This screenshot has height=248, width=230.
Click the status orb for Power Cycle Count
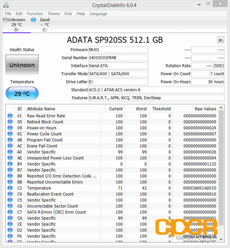(x=10, y=134)
